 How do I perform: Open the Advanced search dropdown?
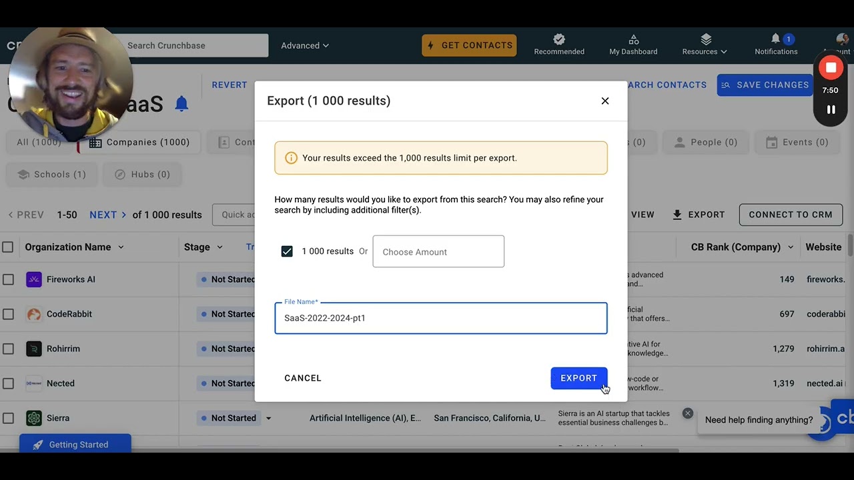[x=305, y=45]
